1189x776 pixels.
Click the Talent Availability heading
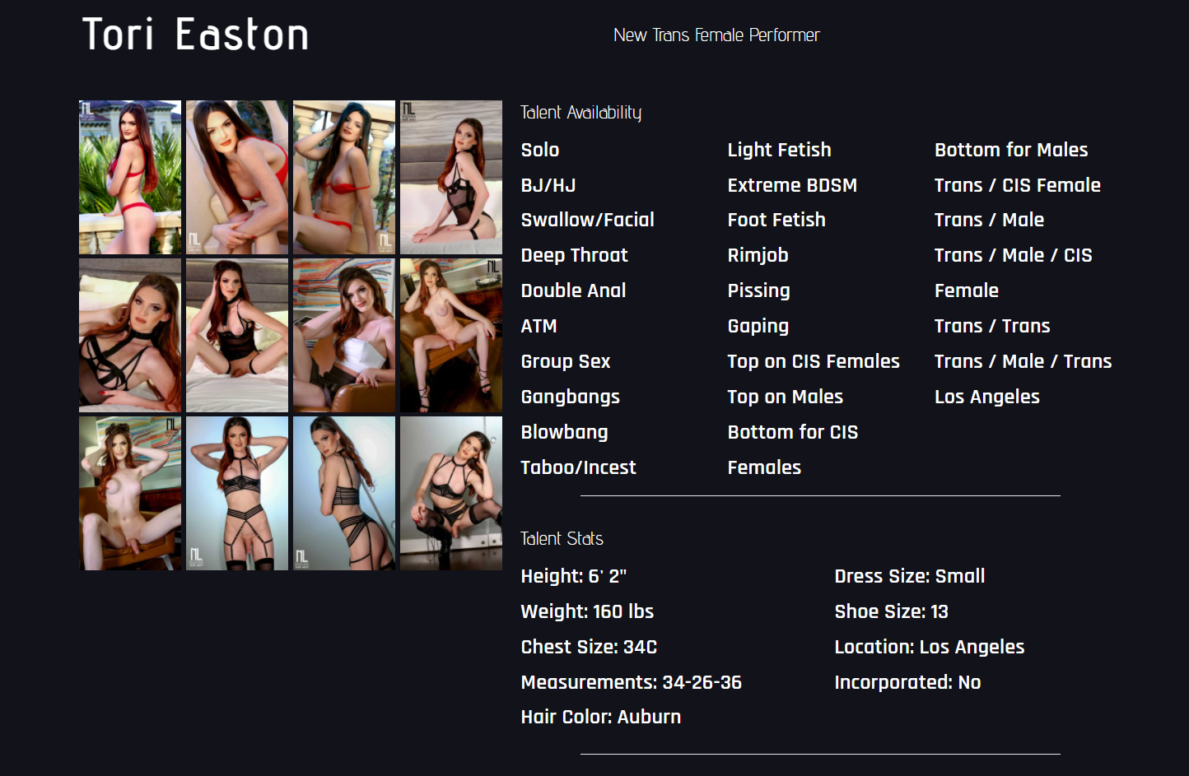coord(581,113)
